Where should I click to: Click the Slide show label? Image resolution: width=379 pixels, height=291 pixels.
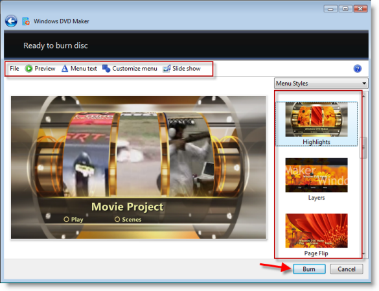click(187, 69)
